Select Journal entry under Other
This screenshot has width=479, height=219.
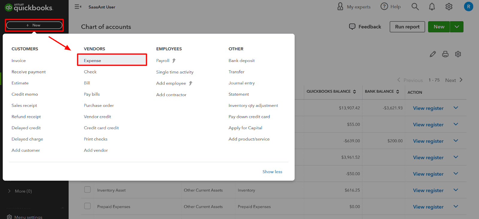(242, 83)
